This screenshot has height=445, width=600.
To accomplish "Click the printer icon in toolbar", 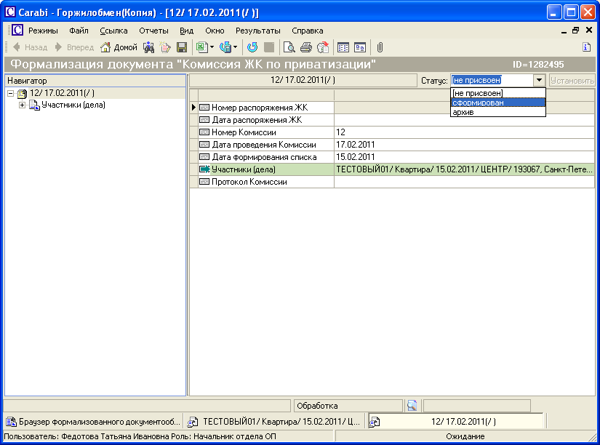I will [x=306, y=47].
